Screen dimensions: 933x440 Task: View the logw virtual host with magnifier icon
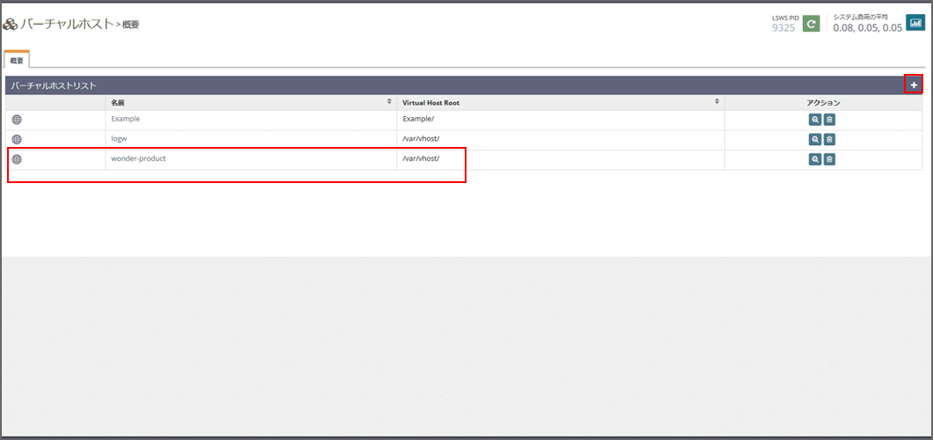click(815, 139)
